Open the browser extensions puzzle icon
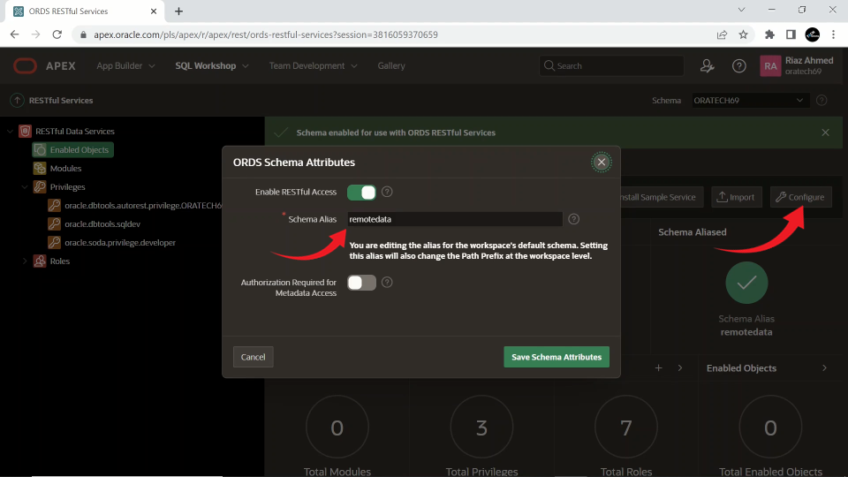The image size is (848, 477). coord(769,34)
